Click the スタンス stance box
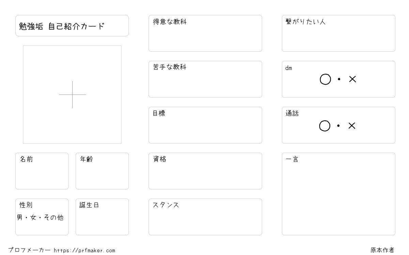 (x=205, y=217)
